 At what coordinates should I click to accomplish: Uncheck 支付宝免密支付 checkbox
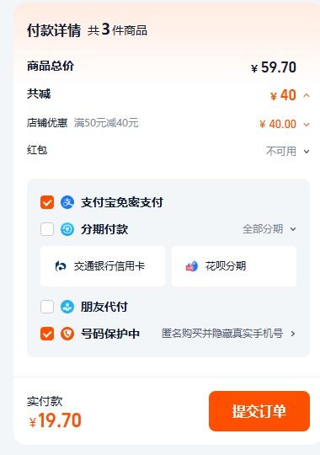coord(47,202)
